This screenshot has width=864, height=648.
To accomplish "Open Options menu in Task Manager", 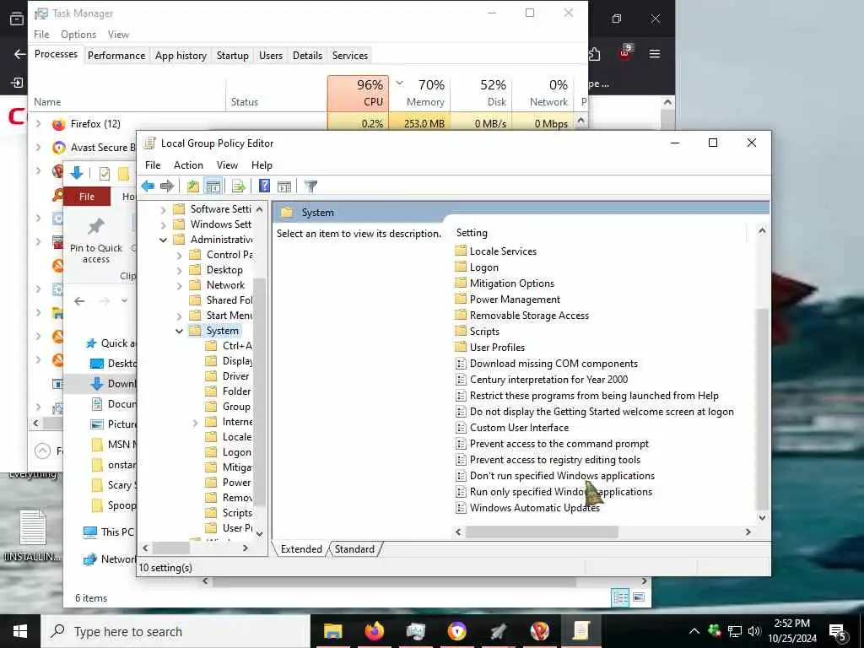I will coord(78,34).
